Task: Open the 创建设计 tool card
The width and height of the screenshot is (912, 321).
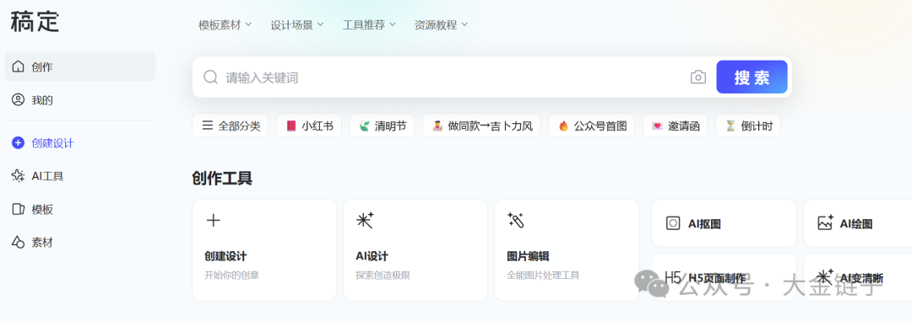Action: pyautogui.click(x=264, y=250)
